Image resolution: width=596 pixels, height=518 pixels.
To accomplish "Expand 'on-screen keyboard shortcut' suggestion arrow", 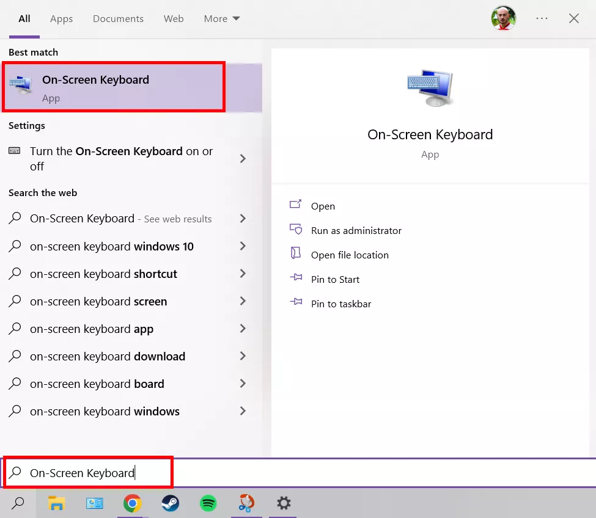I will tap(243, 274).
